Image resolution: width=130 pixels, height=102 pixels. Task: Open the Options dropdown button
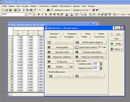point(116,49)
